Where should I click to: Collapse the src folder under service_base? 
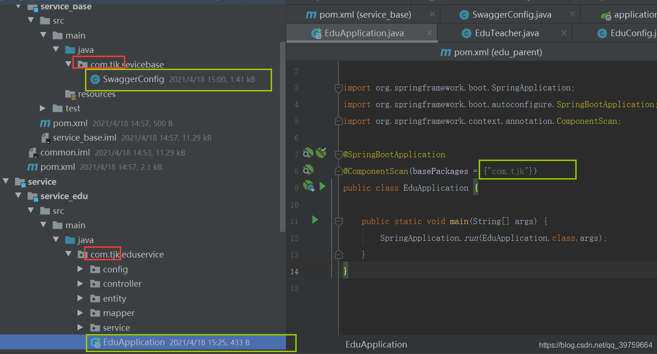(31, 20)
